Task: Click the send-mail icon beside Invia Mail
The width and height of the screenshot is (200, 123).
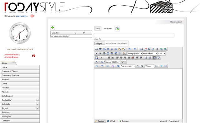Action: click(117, 28)
